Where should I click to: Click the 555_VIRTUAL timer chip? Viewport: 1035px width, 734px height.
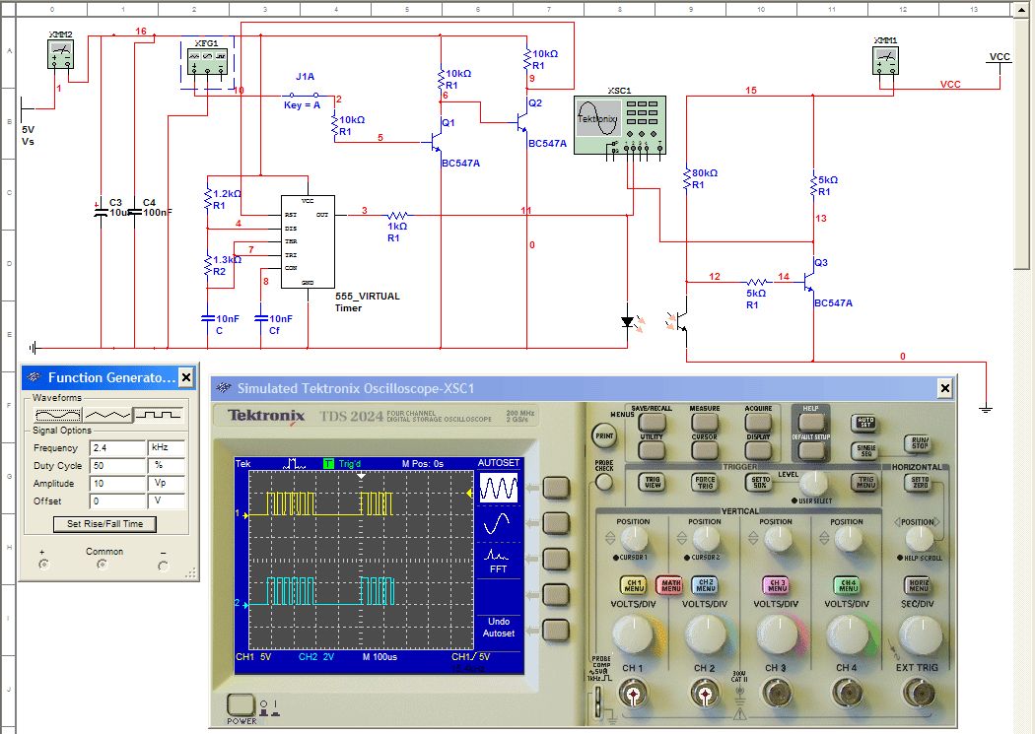pos(308,241)
